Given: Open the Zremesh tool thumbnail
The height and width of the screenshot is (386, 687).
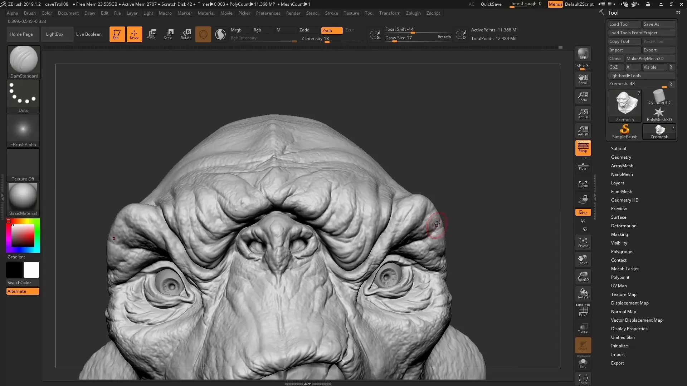Looking at the screenshot, I should (x=624, y=105).
